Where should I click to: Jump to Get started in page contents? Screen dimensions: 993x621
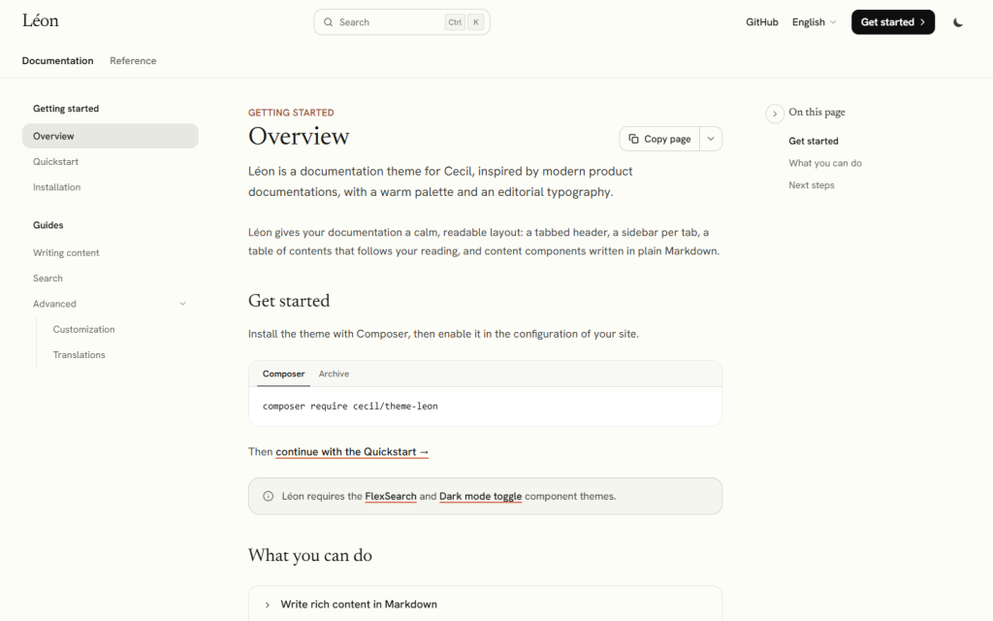[814, 141]
